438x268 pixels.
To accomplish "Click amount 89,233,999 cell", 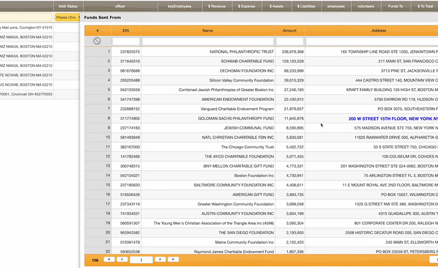I will (290, 70).
